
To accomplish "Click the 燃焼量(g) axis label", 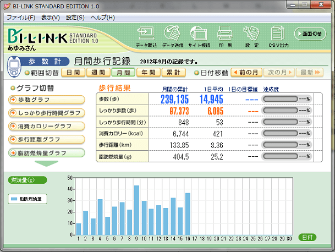I will point(28,180).
